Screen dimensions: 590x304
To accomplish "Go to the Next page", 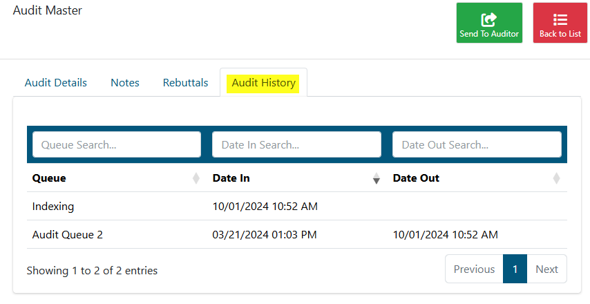I will point(546,269).
